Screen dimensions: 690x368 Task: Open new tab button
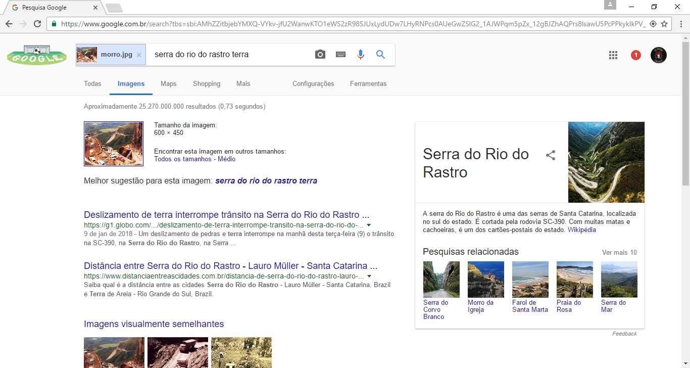(114, 8)
